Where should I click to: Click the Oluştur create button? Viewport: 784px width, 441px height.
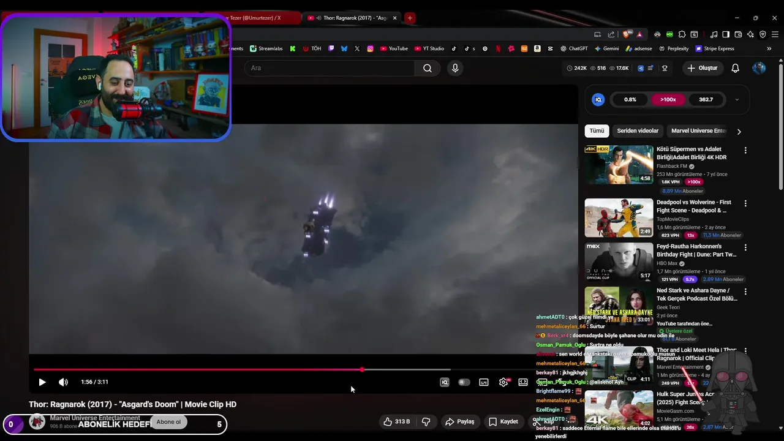point(702,68)
